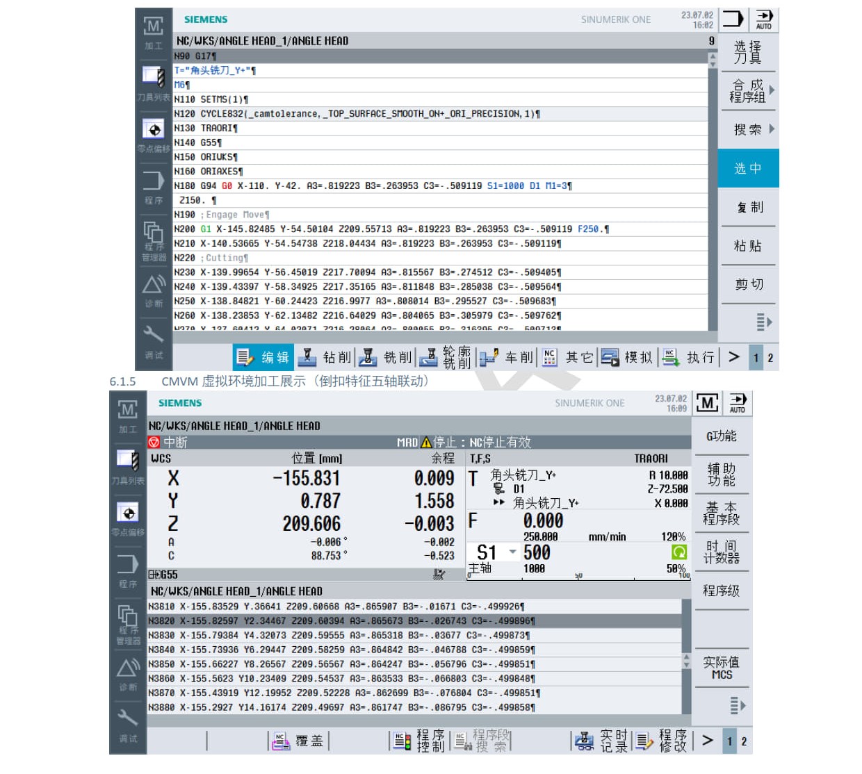Click the G55 work offset indicator

[x=163, y=575]
